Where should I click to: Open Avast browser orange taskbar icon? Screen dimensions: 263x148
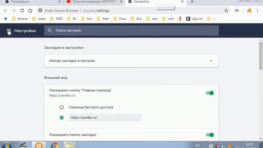39,145
